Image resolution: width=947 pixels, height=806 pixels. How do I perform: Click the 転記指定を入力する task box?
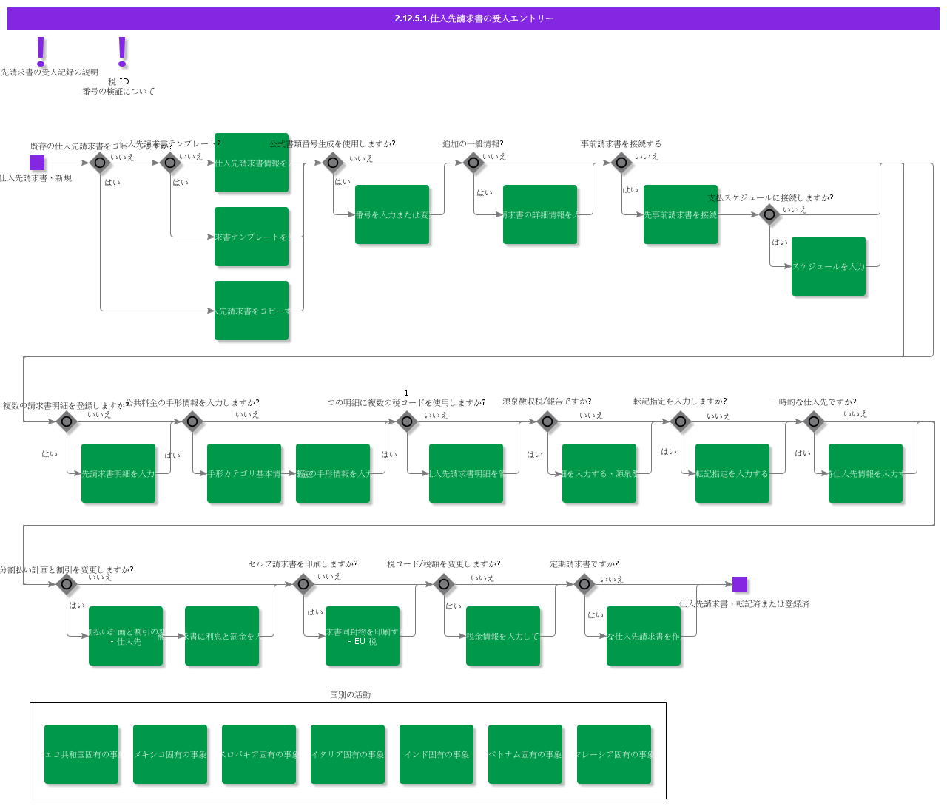click(x=732, y=473)
